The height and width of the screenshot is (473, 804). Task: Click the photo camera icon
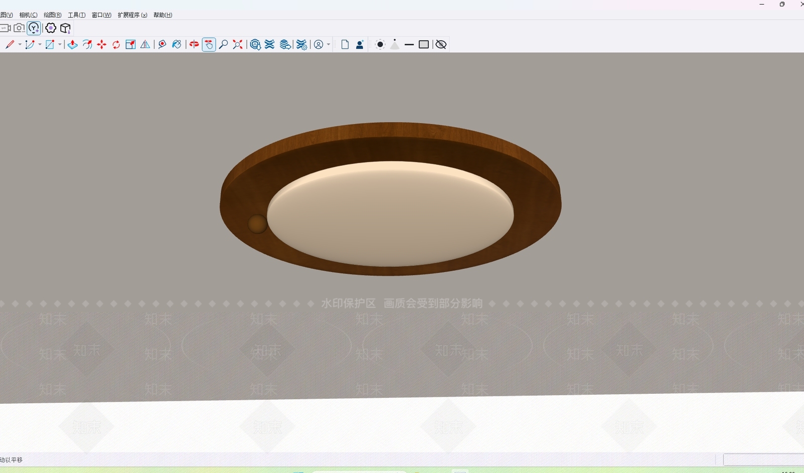(19, 28)
